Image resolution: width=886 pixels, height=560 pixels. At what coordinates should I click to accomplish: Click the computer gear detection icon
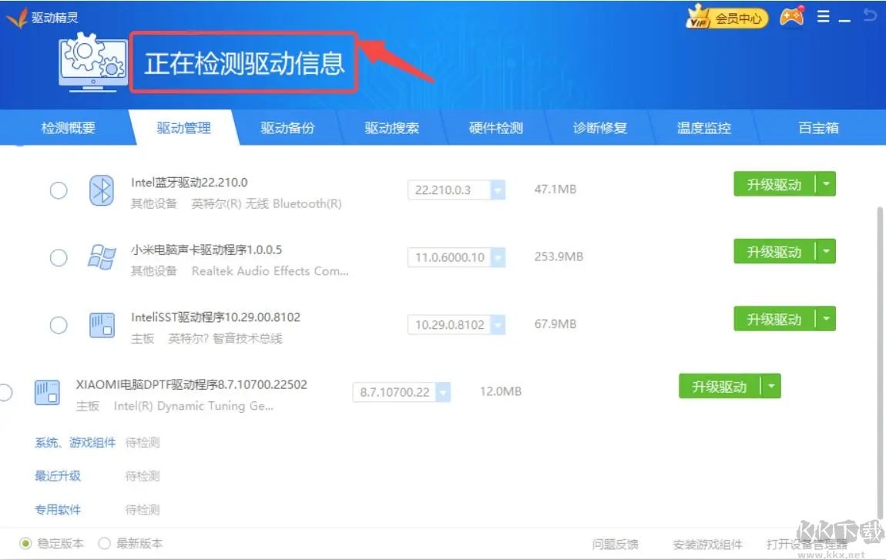click(93, 62)
